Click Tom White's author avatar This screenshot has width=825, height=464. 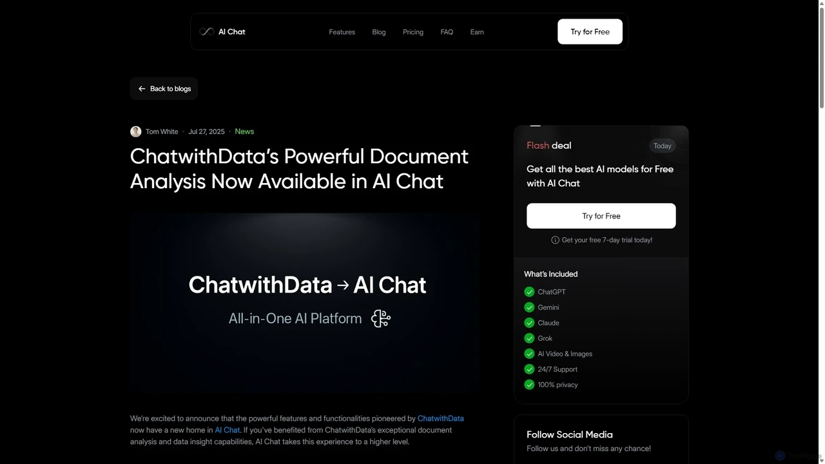[x=135, y=131]
